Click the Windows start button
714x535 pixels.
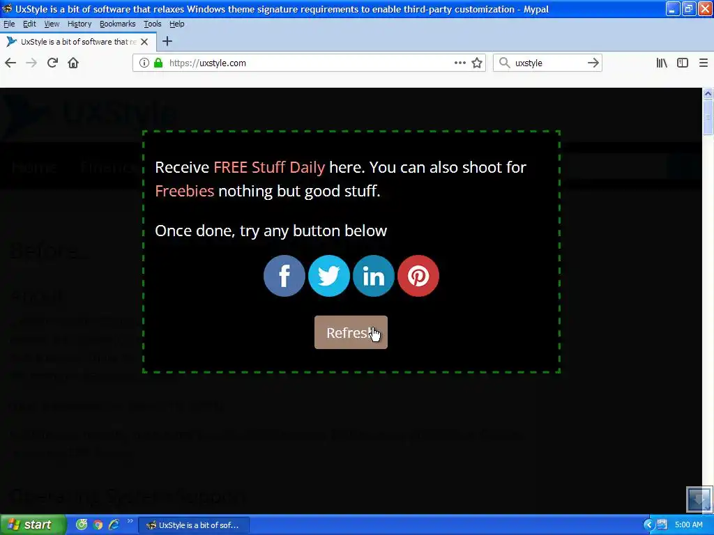(x=33, y=525)
